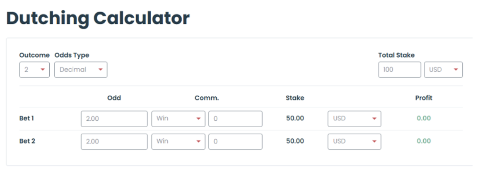Click the Odd column header
497x174 pixels.
[x=114, y=98]
